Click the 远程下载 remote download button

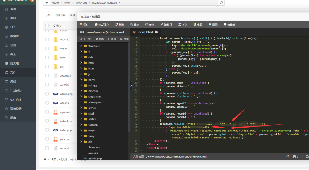pos(59,15)
